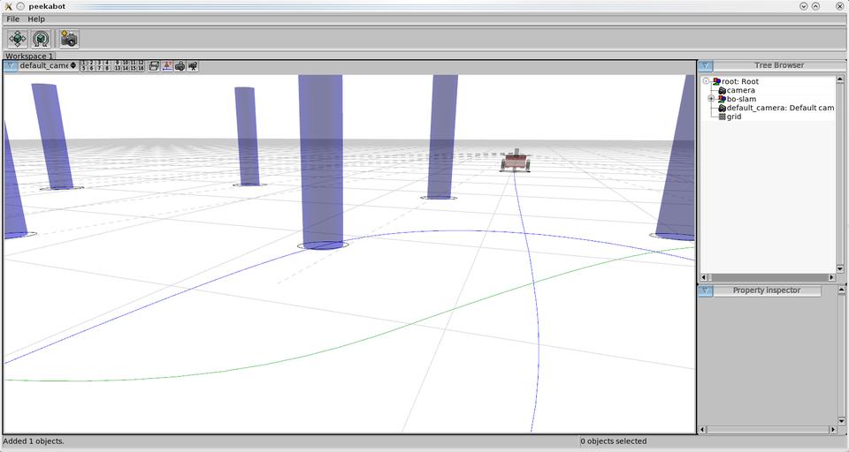This screenshot has width=849, height=452.
Task: Click the robot model in the 3D scene
Action: click(515, 162)
